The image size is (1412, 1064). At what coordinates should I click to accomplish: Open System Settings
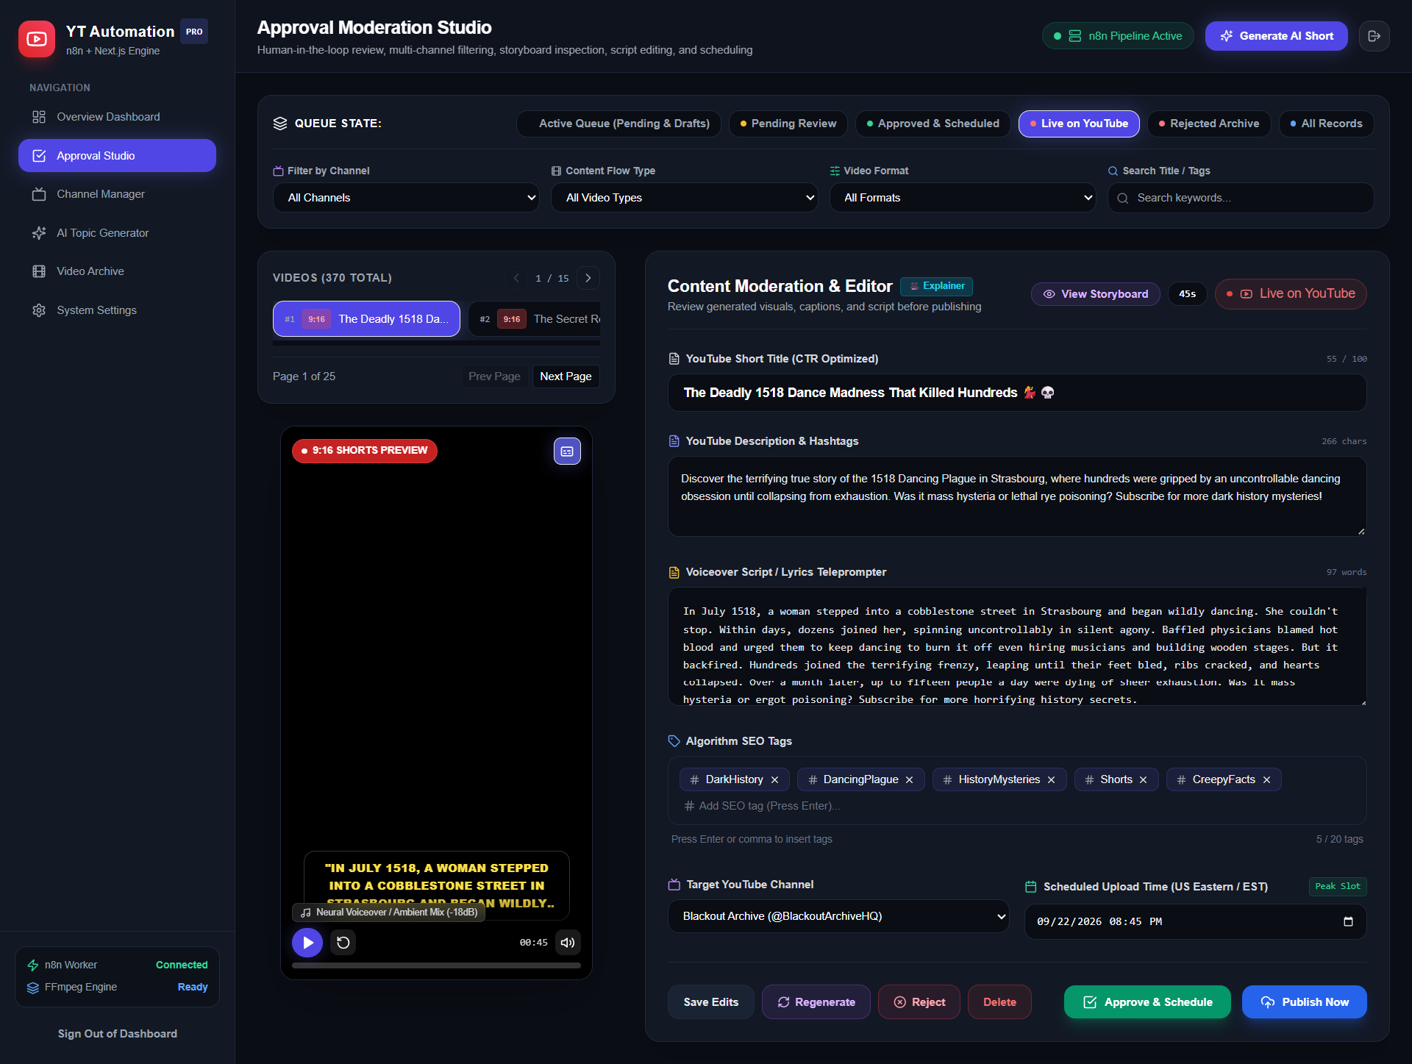tap(117, 310)
